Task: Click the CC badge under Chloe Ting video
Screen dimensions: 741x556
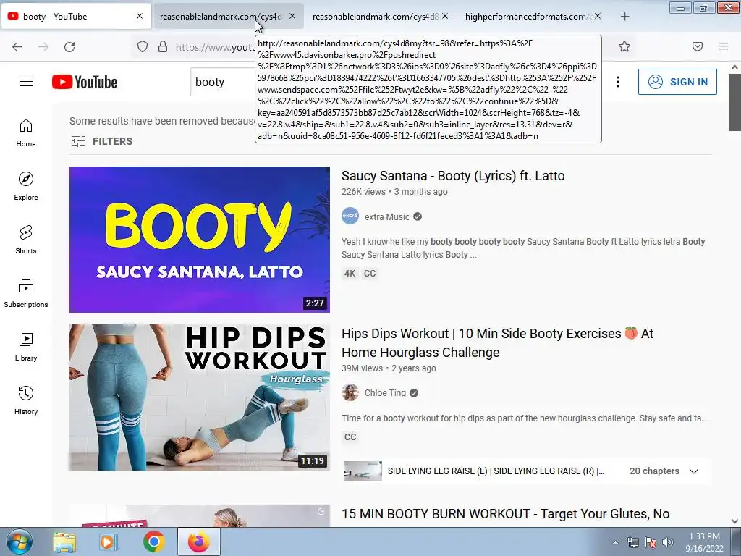Action: pos(350,437)
